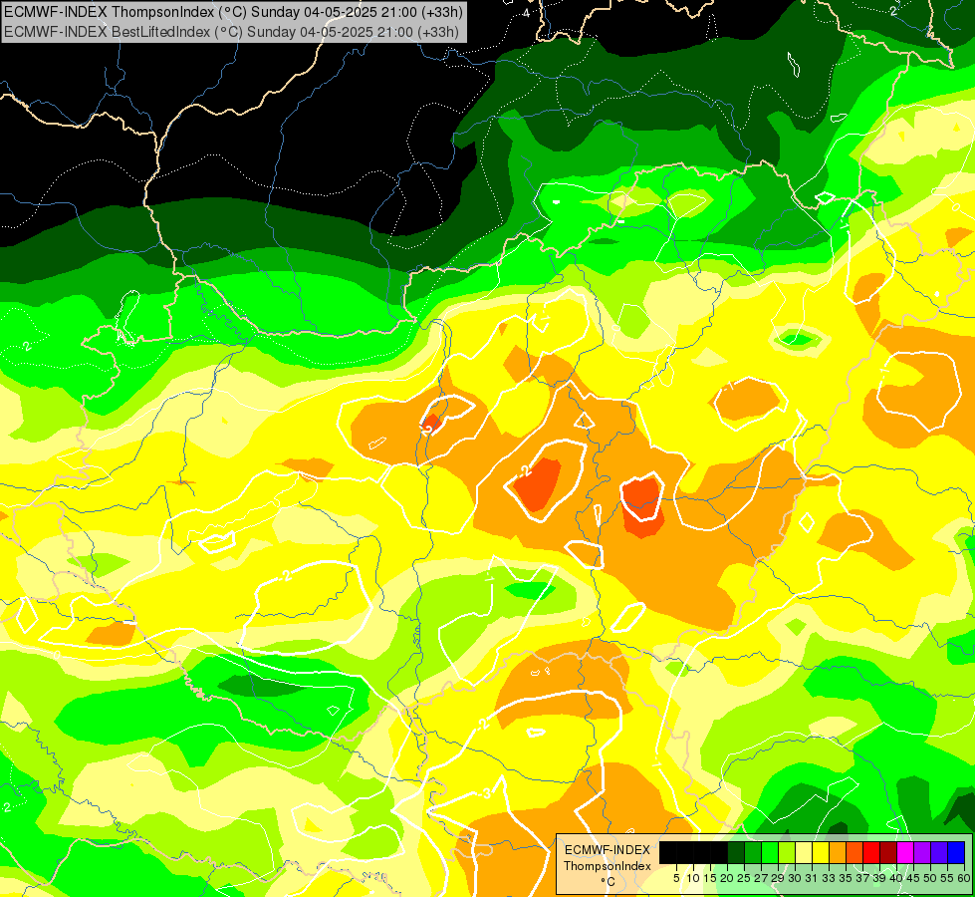The image size is (975, 897).
Task: Click the legend scale value '55'
Action: pos(948,878)
